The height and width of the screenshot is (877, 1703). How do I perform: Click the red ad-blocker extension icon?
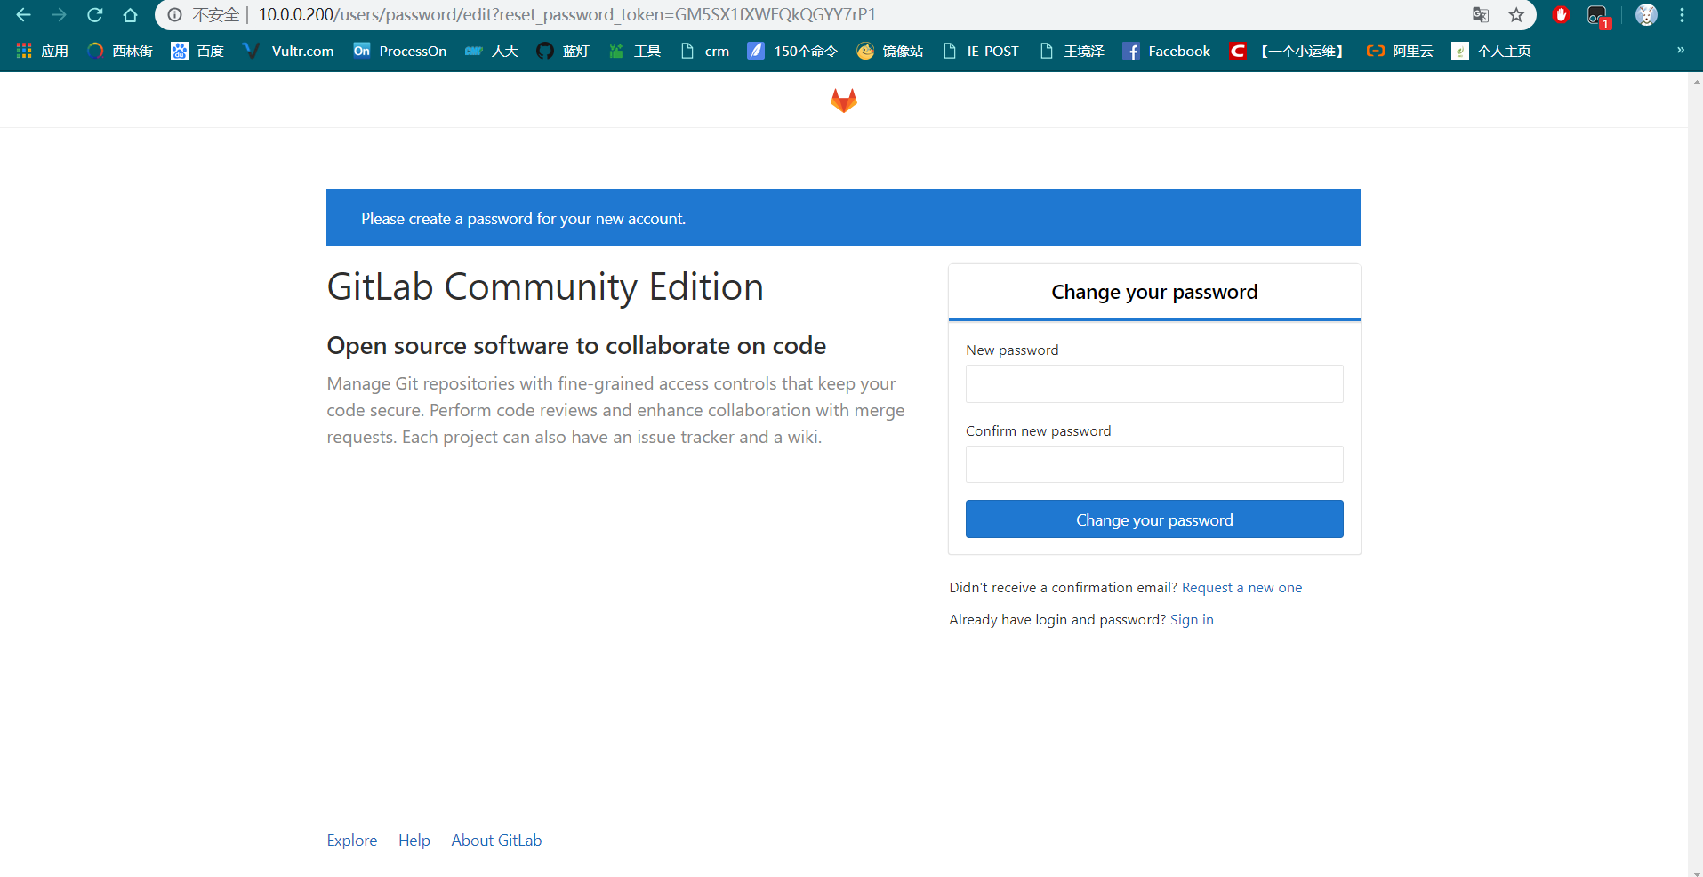pyautogui.click(x=1562, y=15)
